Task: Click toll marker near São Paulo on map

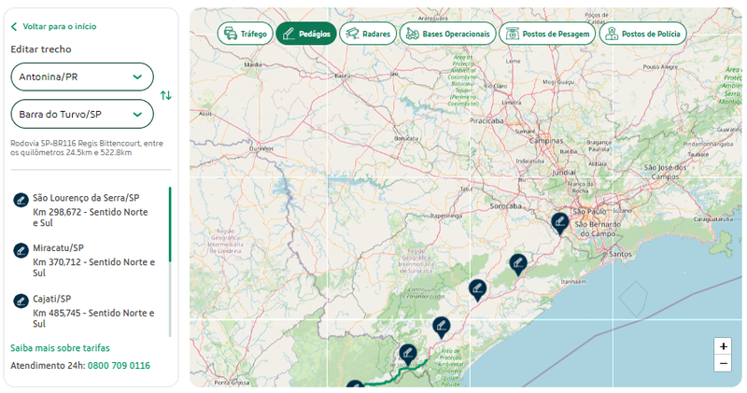Action: click(559, 222)
